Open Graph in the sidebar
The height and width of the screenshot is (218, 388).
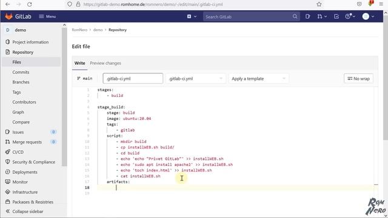(x=18, y=112)
